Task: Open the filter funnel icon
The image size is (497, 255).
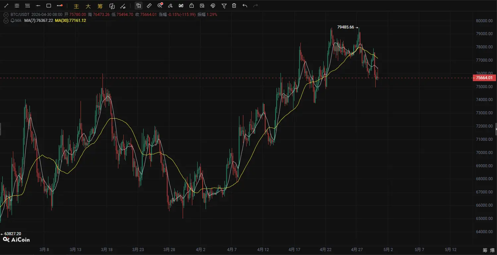Action: click(x=224, y=6)
